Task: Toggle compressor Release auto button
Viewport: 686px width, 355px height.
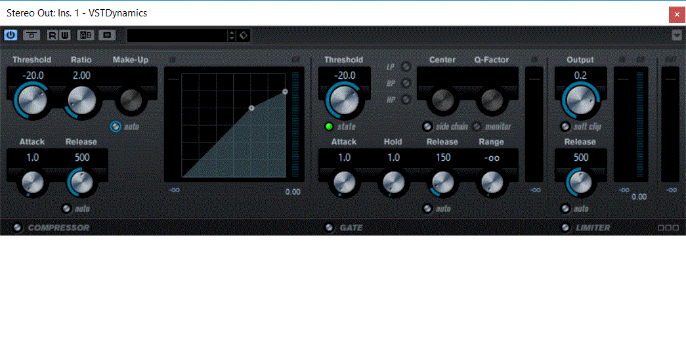Action: coord(66,209)
